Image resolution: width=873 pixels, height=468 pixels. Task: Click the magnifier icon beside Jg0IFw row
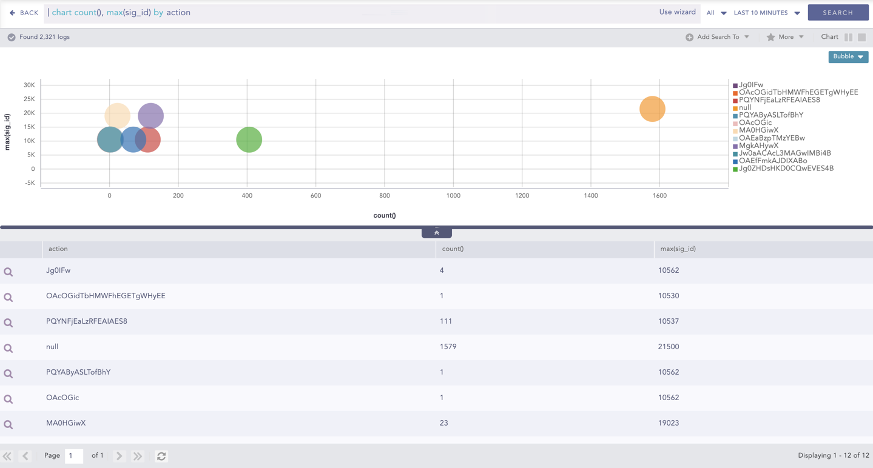8,272
